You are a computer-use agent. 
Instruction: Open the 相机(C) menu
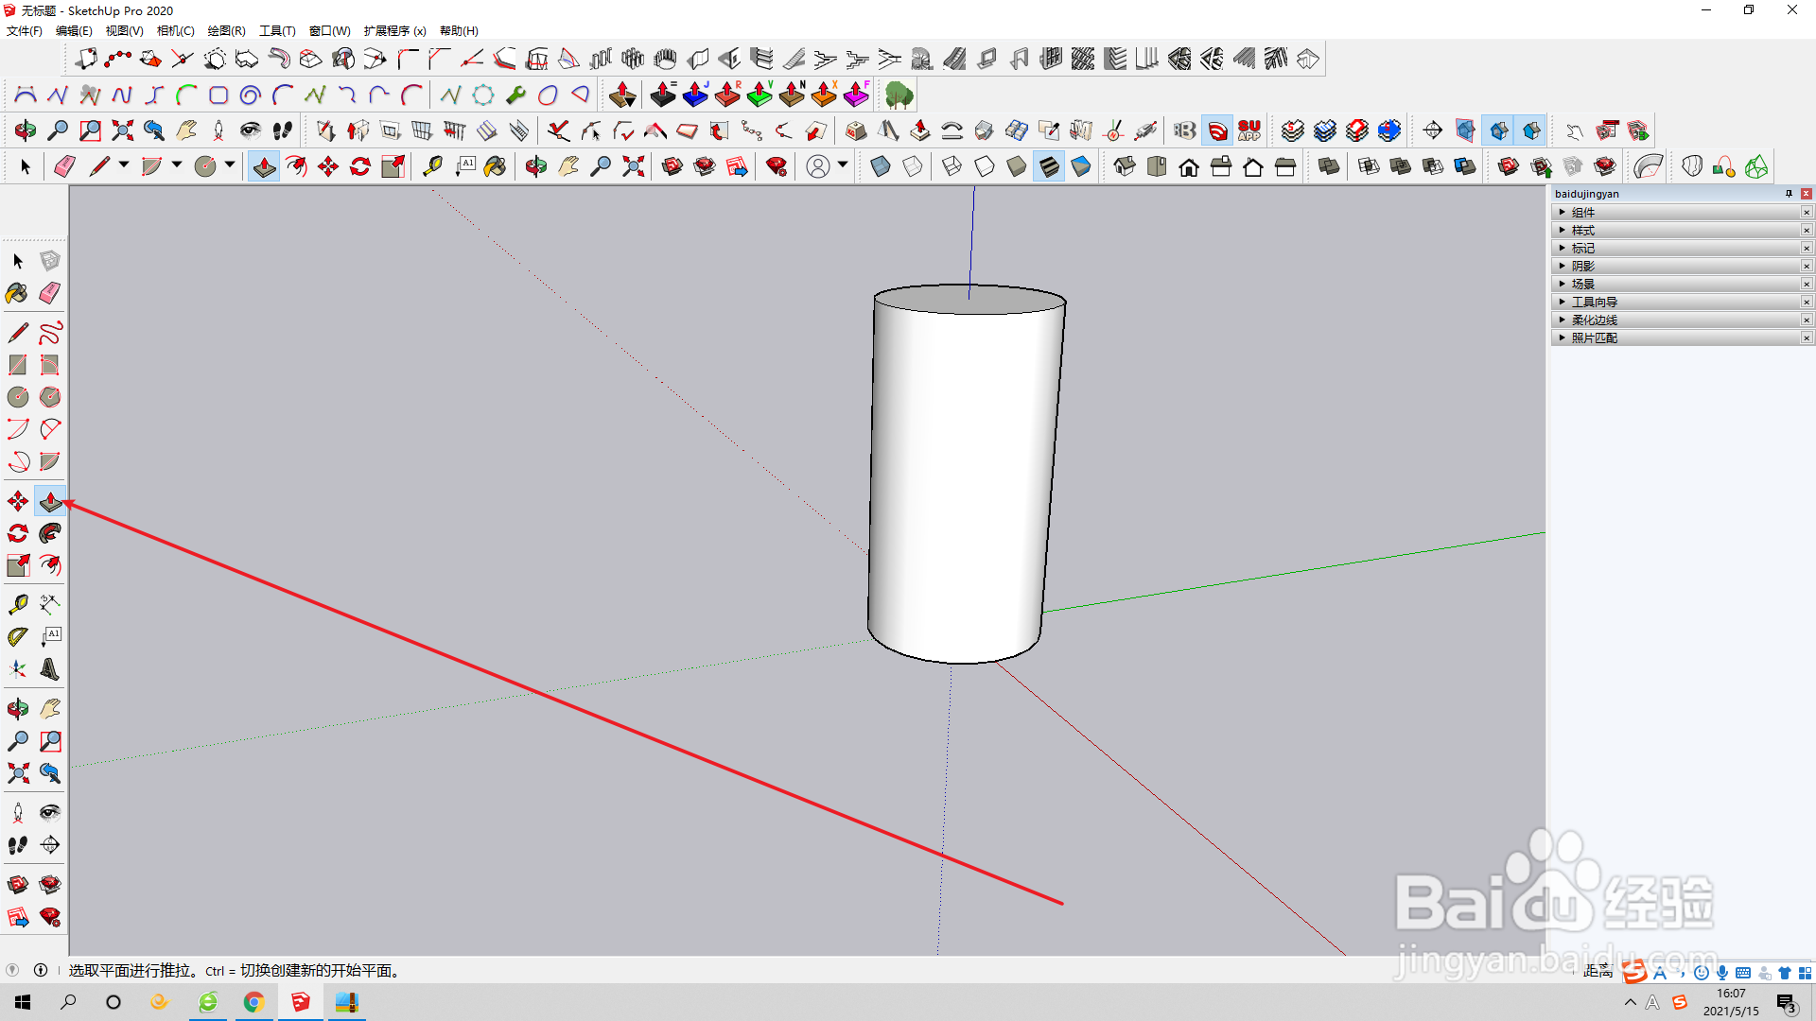175,31
